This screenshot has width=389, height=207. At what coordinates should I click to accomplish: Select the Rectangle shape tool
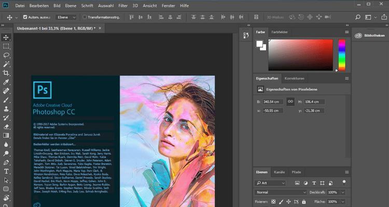point(6,189)
